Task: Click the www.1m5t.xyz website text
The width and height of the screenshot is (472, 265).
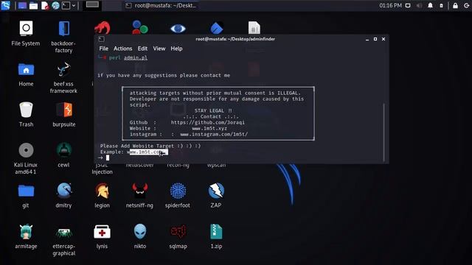Action: (x=209, y=128)
